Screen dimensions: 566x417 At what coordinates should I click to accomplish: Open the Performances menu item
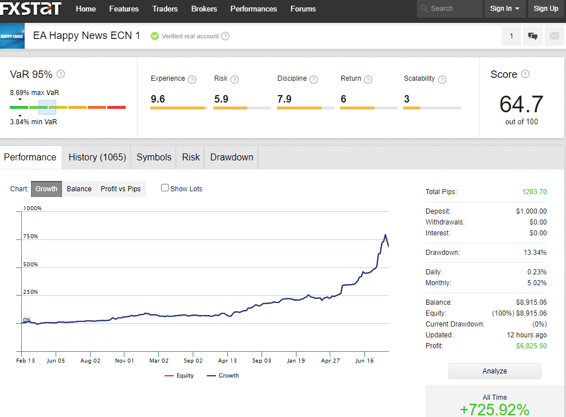(253, 9)
